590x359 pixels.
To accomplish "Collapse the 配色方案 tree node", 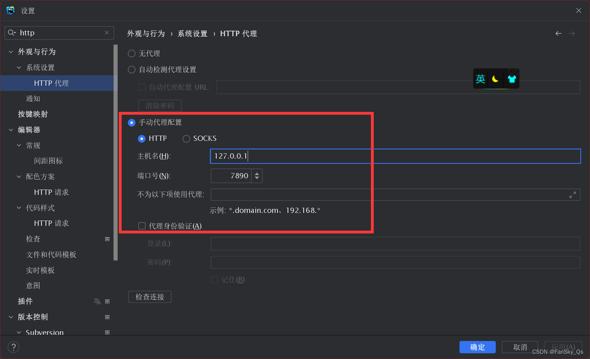I will tap(19, 177).
